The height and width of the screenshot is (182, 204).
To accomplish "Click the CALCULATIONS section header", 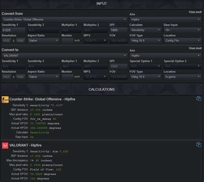I will [x=102, y=89].
